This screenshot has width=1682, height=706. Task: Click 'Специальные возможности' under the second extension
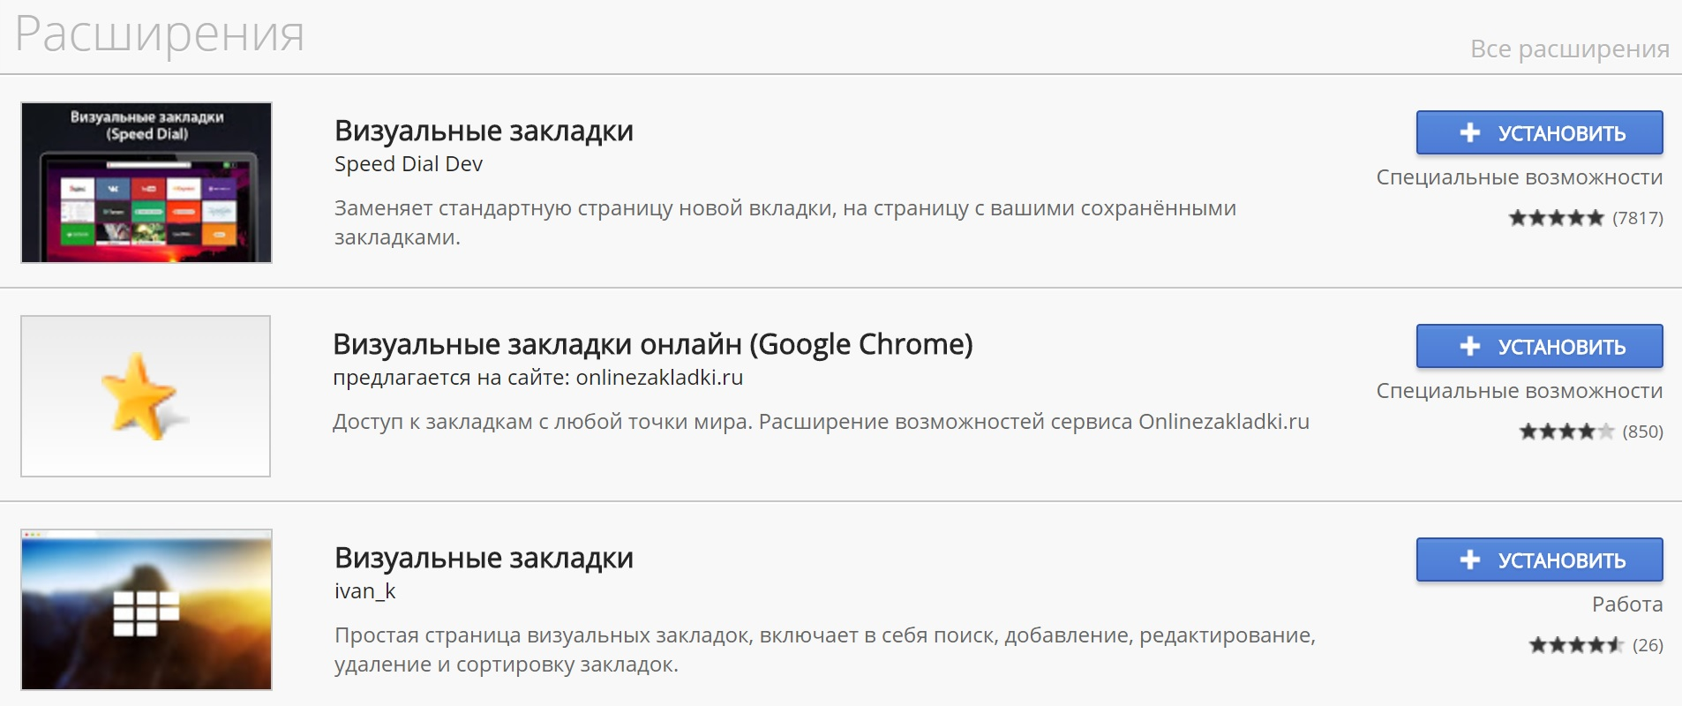[x=1519, y=392]
